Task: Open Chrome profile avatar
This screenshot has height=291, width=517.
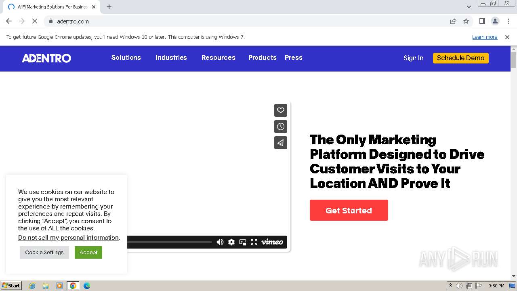Action: [495, 21]
